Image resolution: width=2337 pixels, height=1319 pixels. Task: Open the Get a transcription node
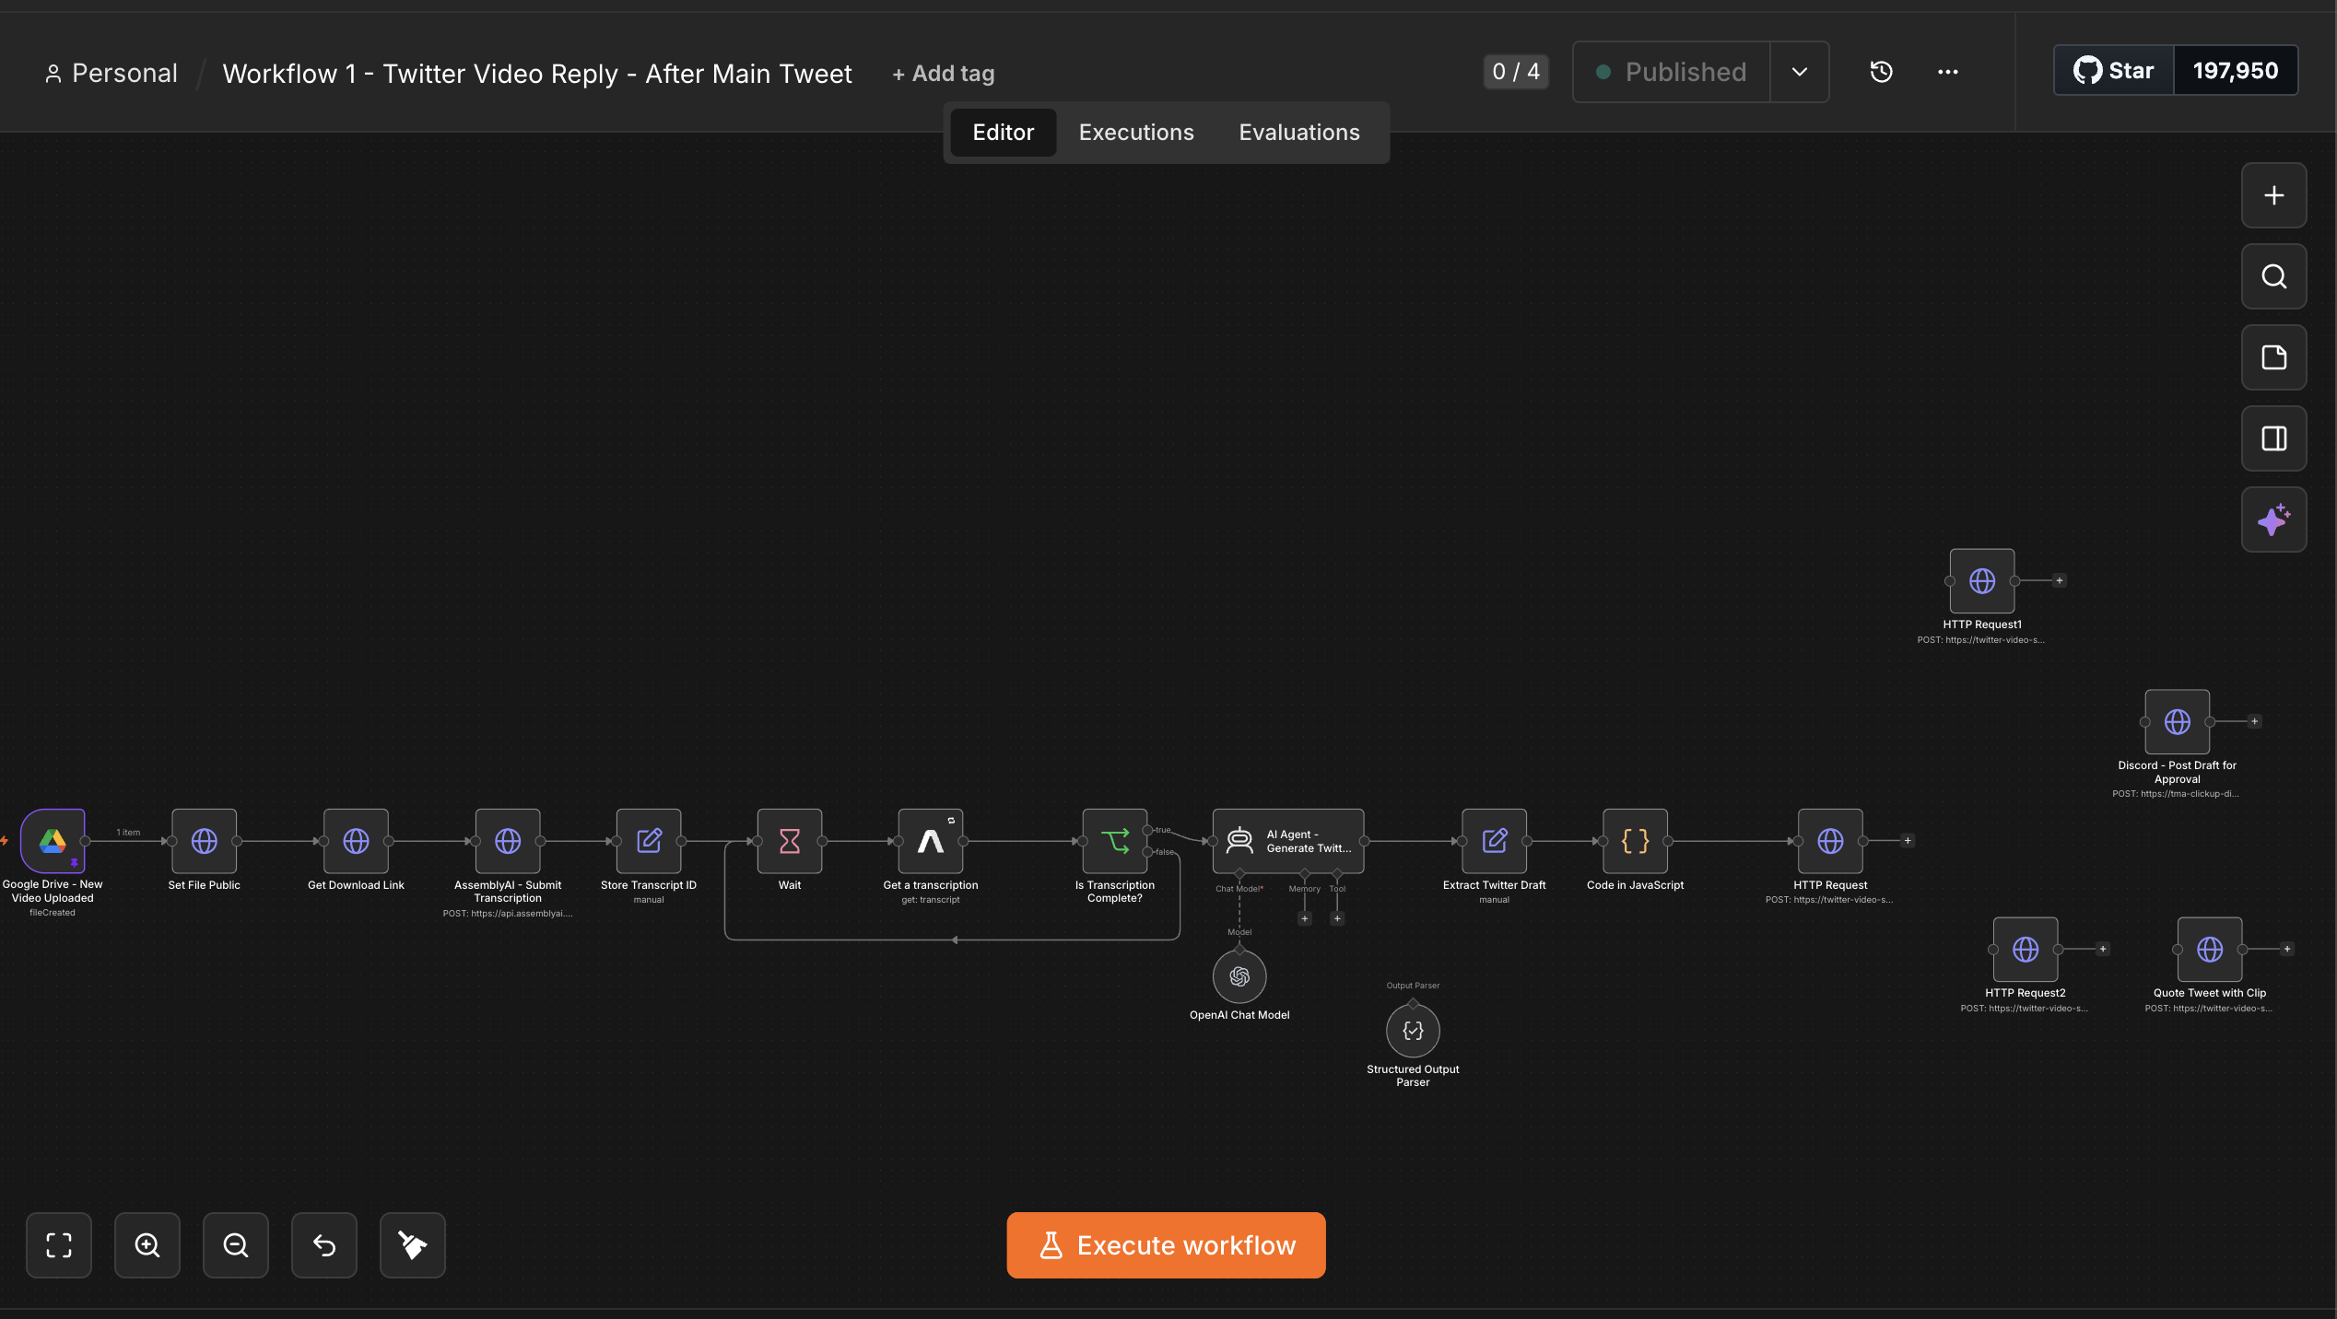[931, 840]
